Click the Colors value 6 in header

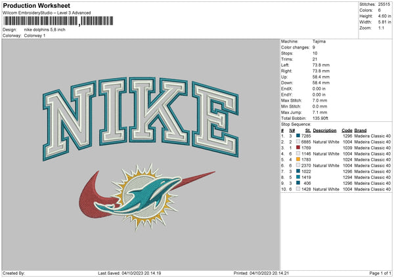tap(380, 10)
